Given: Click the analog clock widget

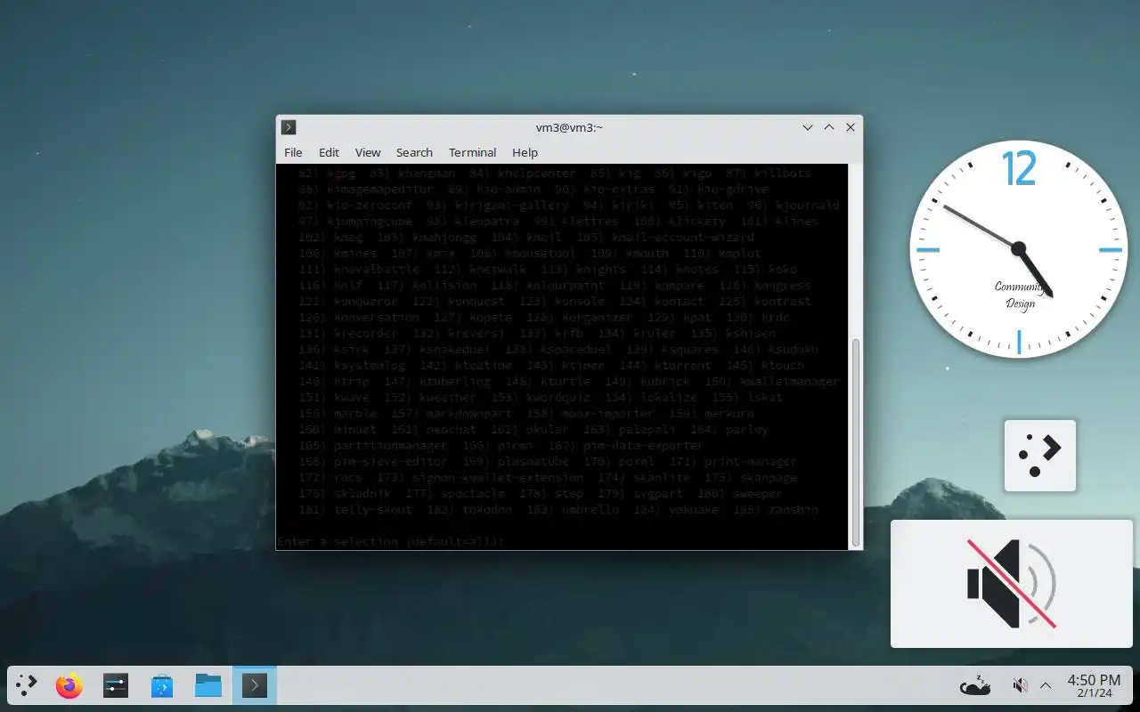Looking at the screenshot, I should tap(1019, 249).
